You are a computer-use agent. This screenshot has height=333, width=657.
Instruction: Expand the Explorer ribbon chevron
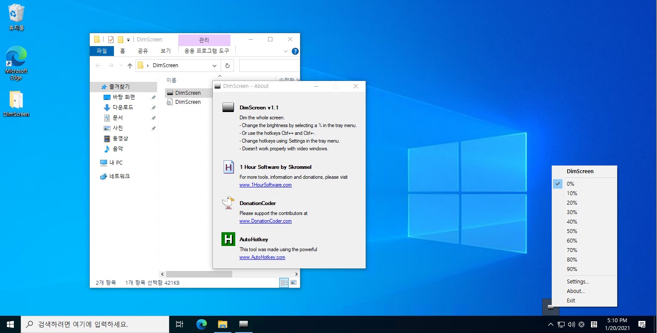click(x=285, y=51)
